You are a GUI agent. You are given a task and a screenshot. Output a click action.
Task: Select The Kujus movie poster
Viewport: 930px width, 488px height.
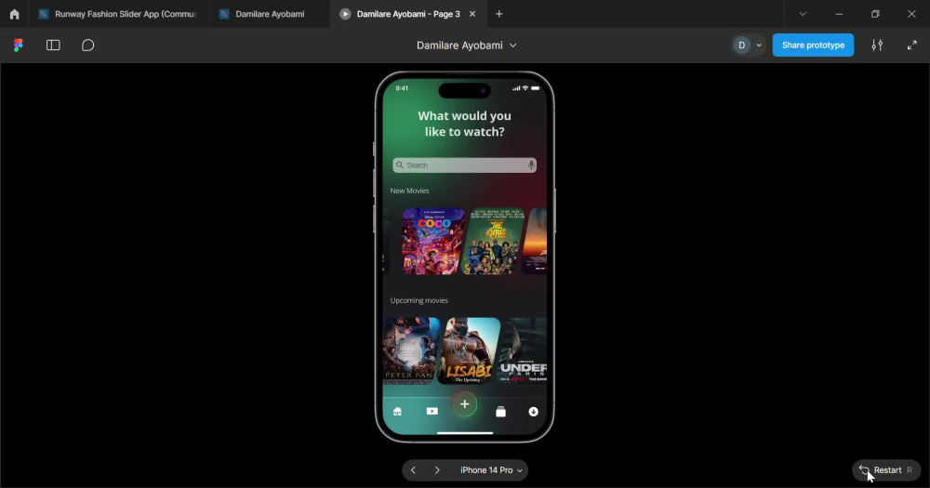coord(493,241)
